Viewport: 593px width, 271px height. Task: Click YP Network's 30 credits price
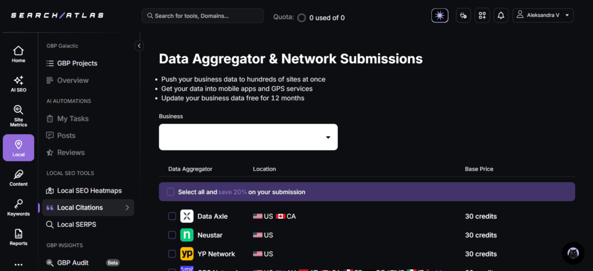(x=481, y=254)
